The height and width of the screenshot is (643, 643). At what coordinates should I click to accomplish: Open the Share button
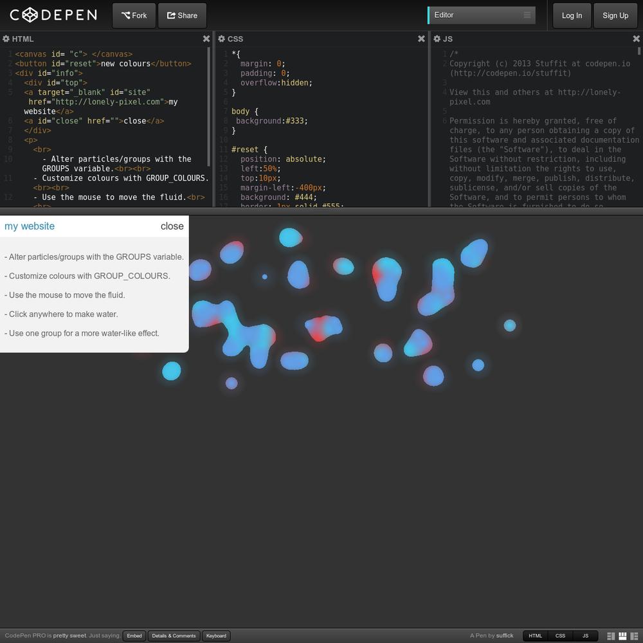(x=182, y=15)
